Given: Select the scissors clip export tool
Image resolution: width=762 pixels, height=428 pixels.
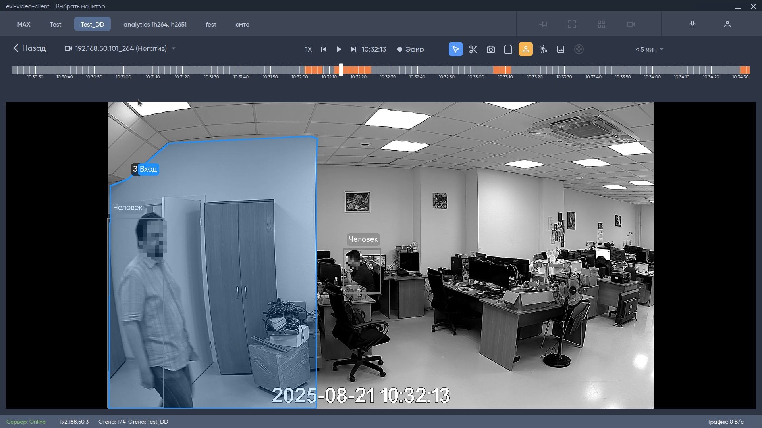Looking at the screenshot, I should (473, 49).
